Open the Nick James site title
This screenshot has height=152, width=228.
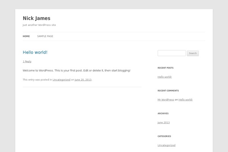pos(36,18)
